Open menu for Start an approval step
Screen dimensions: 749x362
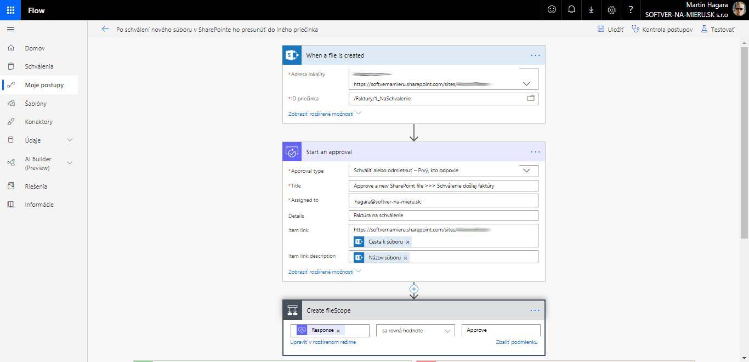[535, 152]
